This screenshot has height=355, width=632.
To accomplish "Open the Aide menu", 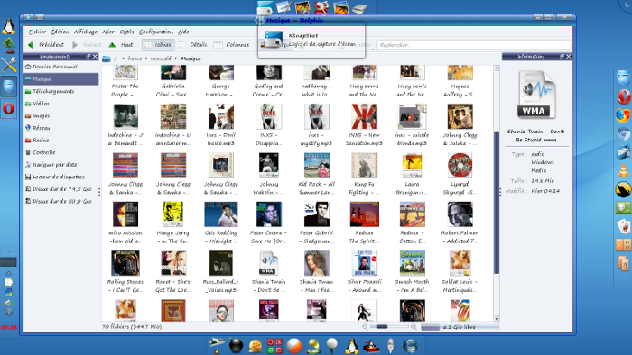I will pyautogui.click(x=183, y=32).
